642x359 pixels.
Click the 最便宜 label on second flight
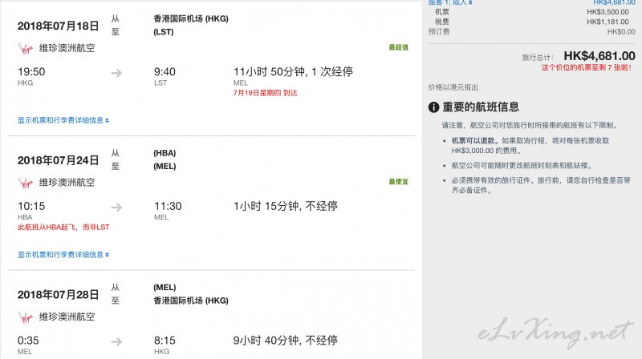click(x=398, y=182)
